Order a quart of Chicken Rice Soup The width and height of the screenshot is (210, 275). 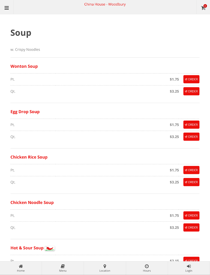tap(191, 182)
